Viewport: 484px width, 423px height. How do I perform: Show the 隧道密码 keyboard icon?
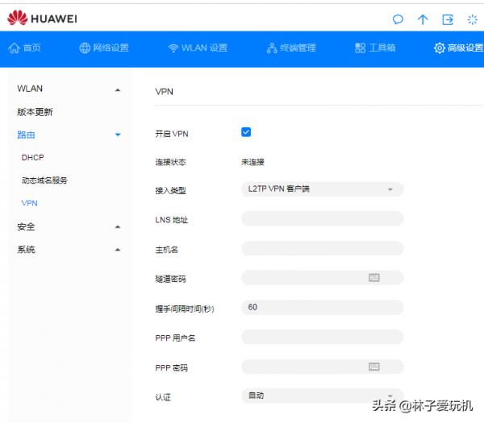pos(373,277)
